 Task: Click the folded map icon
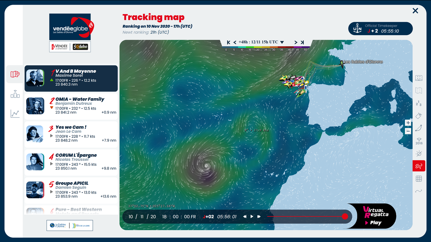(x=419, y=90)
